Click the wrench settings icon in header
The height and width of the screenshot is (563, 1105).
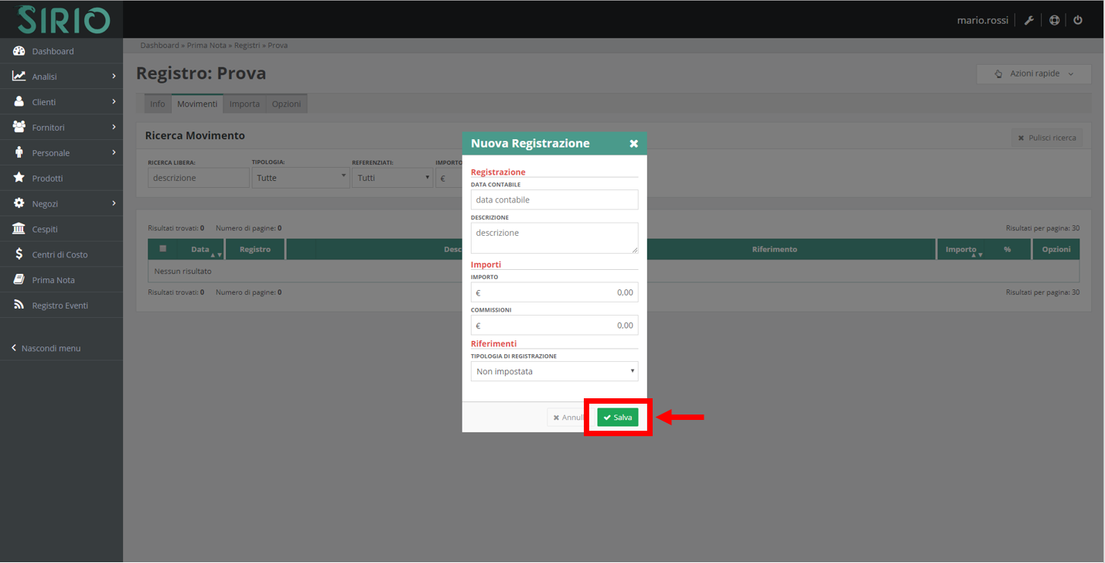click(1028, 20)
